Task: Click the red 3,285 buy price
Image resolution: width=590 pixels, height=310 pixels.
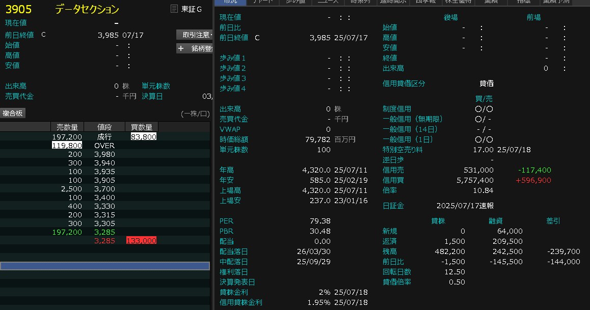Action: [x=104, y=241]
